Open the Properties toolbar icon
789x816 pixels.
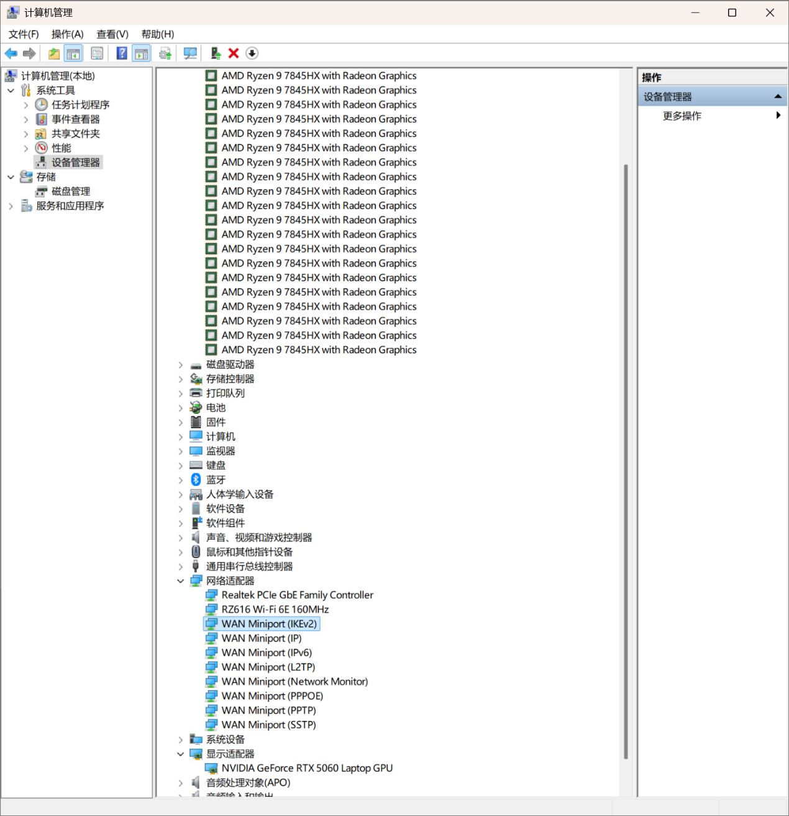pos(97,53)
